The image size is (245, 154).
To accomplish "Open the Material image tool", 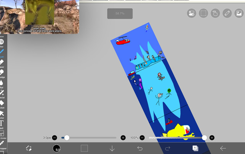I will coord(239,13).
